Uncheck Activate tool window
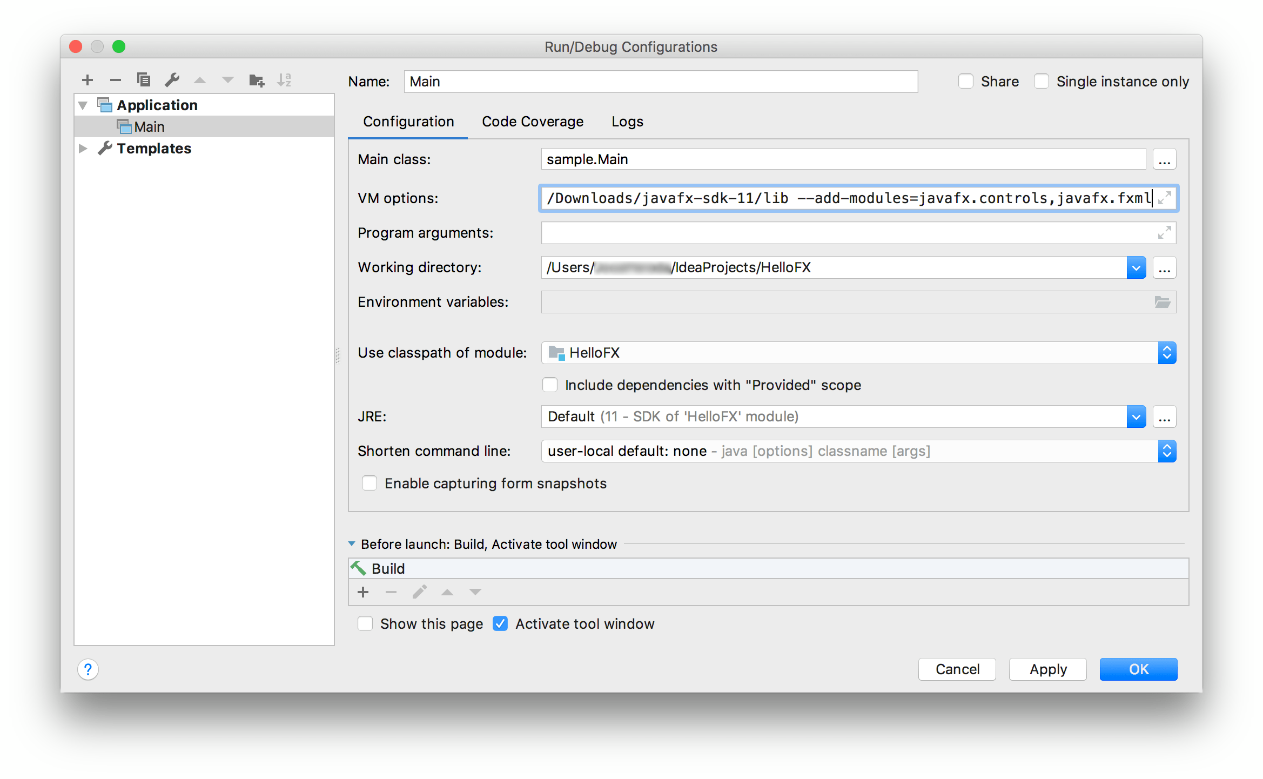 click(500, 624)
